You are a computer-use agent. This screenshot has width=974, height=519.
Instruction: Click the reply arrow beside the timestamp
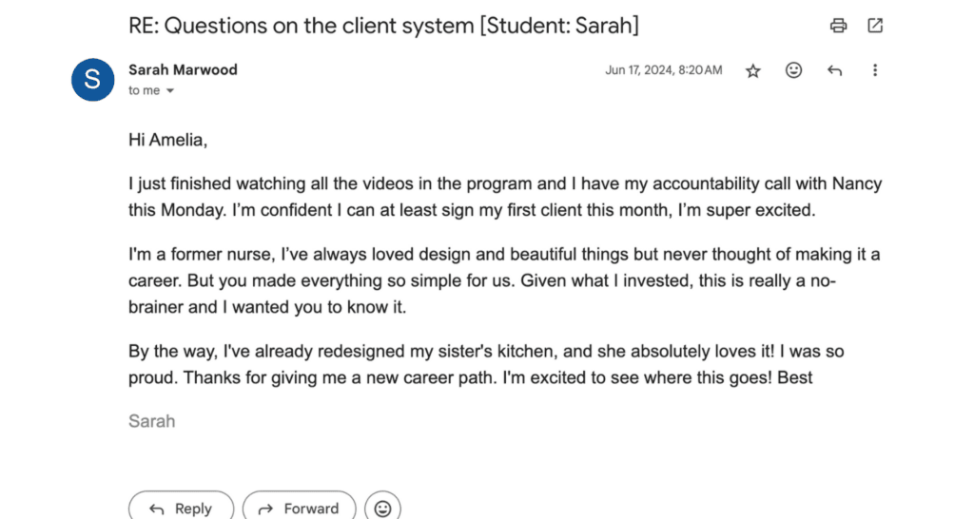coord(834,70)
